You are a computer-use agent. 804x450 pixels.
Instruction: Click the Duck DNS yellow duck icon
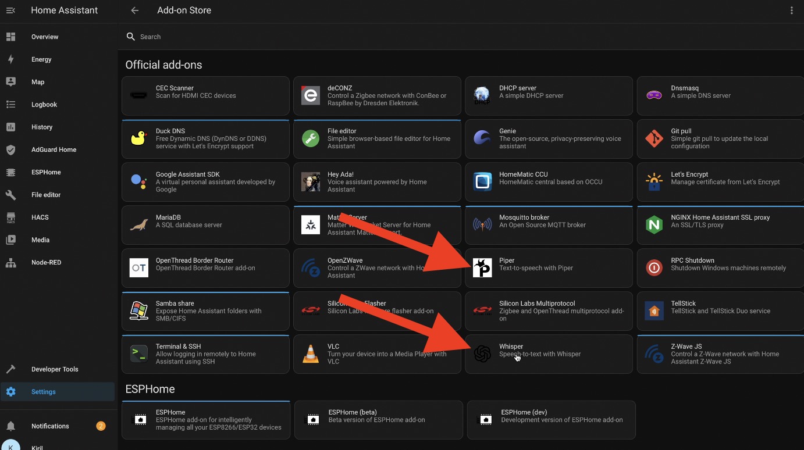point(138,138)
